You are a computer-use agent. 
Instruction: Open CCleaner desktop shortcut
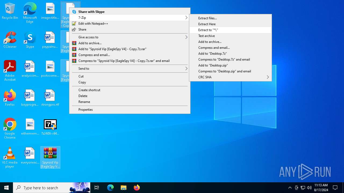[x=10, y=40]
